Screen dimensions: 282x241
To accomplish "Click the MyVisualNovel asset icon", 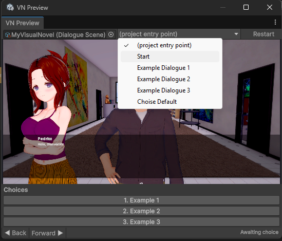I will point(8,35).
